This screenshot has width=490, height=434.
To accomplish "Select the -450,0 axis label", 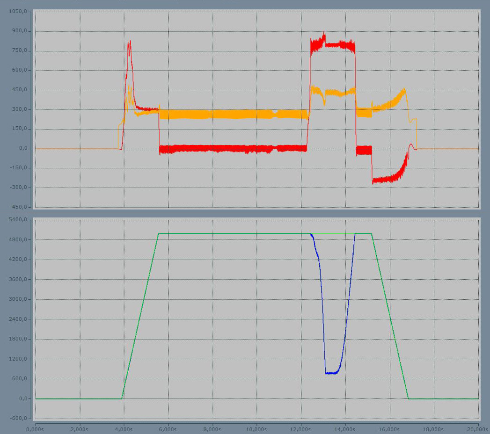I will tap(18, 207).
